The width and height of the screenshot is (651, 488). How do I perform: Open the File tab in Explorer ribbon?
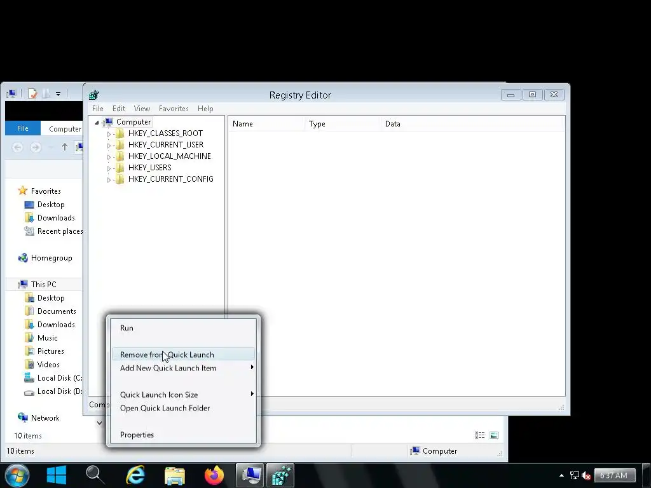pyautogui.click(x=23, y=128)
